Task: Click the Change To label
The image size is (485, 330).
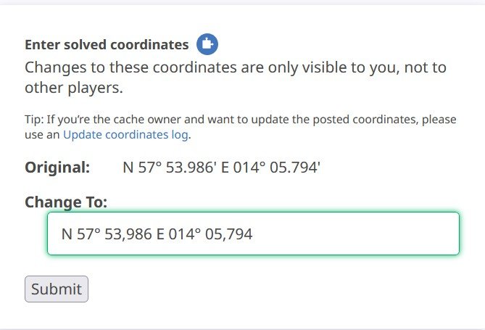Action: (66, 202)
